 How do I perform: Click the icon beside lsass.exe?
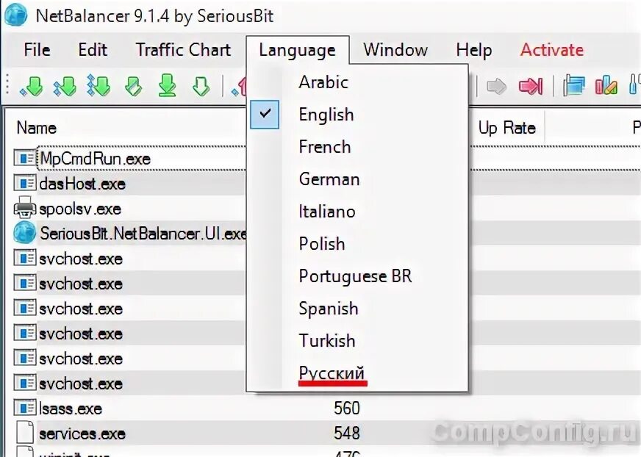(25, 408)
